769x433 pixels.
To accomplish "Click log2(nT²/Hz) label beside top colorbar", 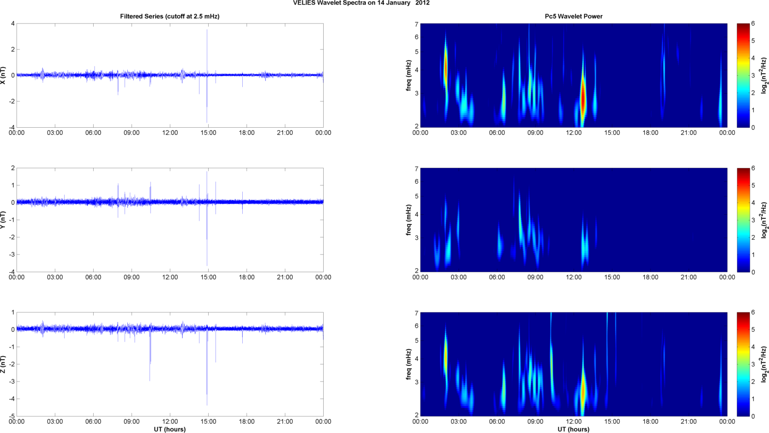I will point(764,75).
